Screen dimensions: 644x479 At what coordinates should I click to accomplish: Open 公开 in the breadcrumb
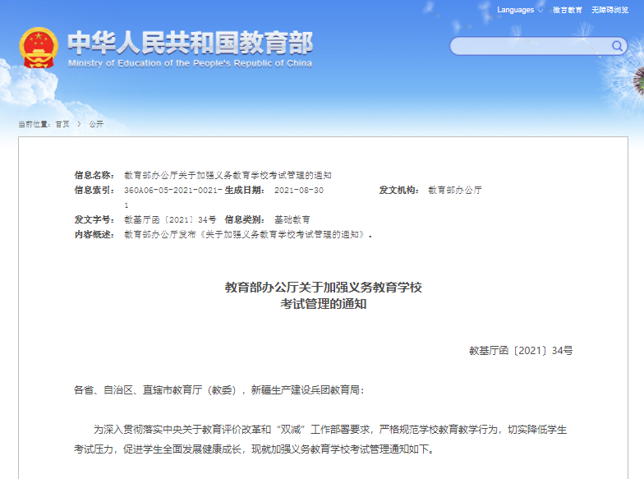[x=96, y=123]
